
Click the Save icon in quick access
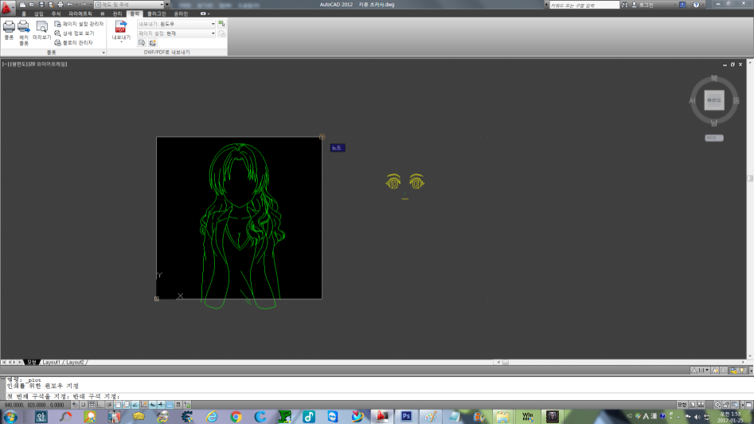click(41, 4)
